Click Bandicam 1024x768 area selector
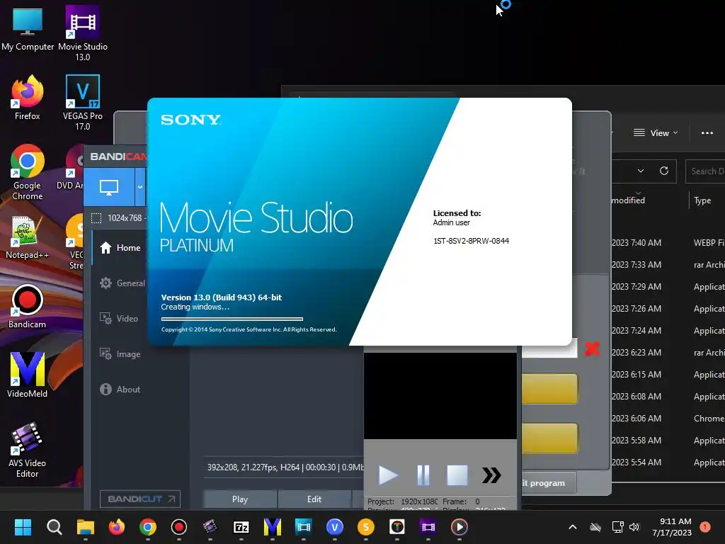This screenshot has height=544, width=725. pos(119,218)
